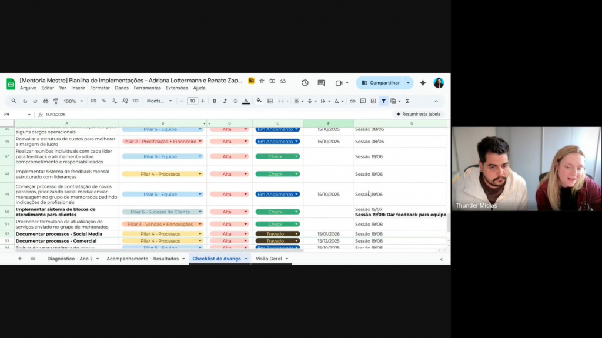
Task: Toggle bold formatting
Action: click(x=215, y=101)
